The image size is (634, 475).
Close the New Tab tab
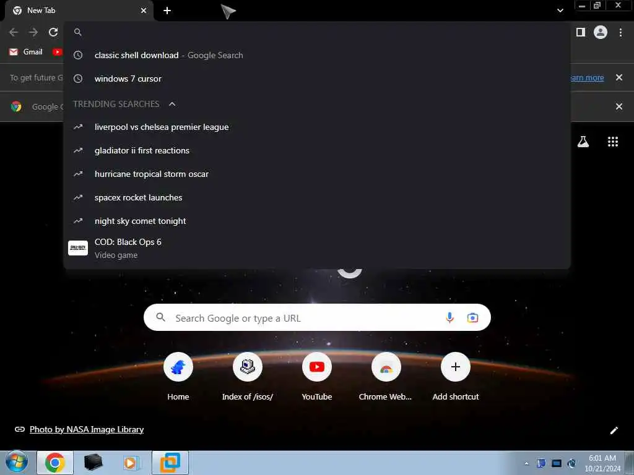pos(144,11)
